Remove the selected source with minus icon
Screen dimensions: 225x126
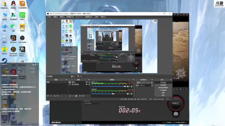pyautogui.click(x=73, y=96)
